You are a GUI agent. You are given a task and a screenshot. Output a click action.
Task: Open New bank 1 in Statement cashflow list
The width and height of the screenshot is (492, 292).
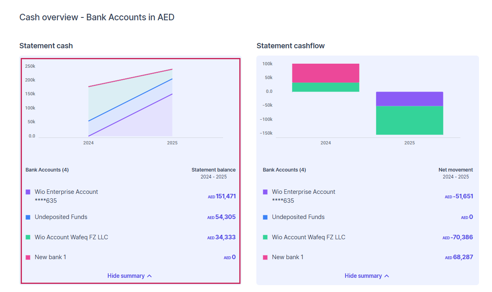point(288,257)
